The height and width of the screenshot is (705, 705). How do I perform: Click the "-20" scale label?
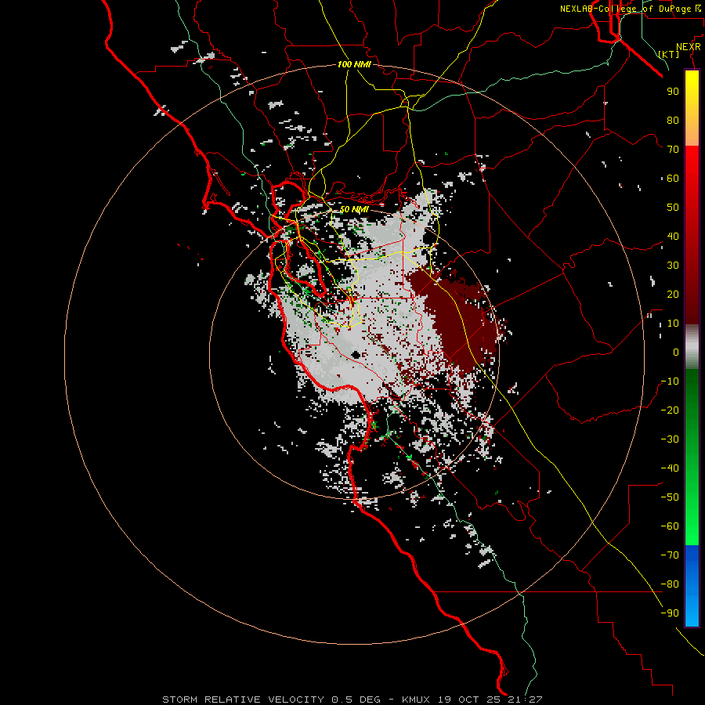point(670,410)
